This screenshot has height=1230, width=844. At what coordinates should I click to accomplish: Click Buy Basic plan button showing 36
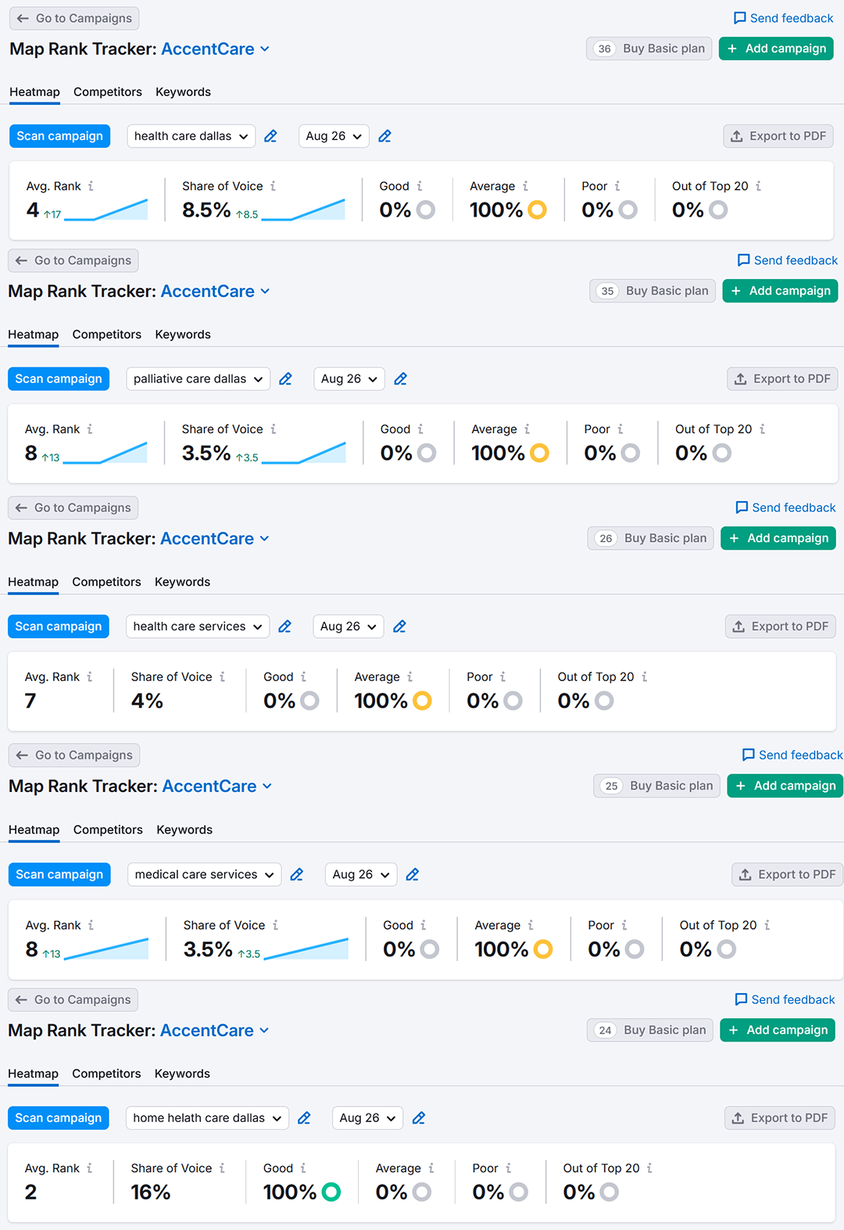[x=649, y=48]
